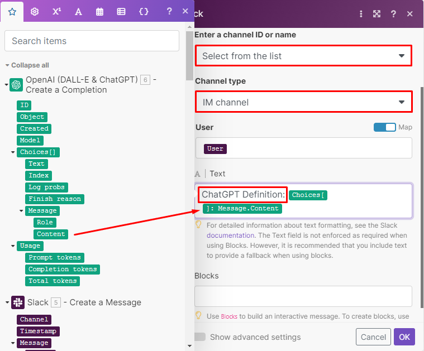Click into the Blocks input field

pos(303,296)
